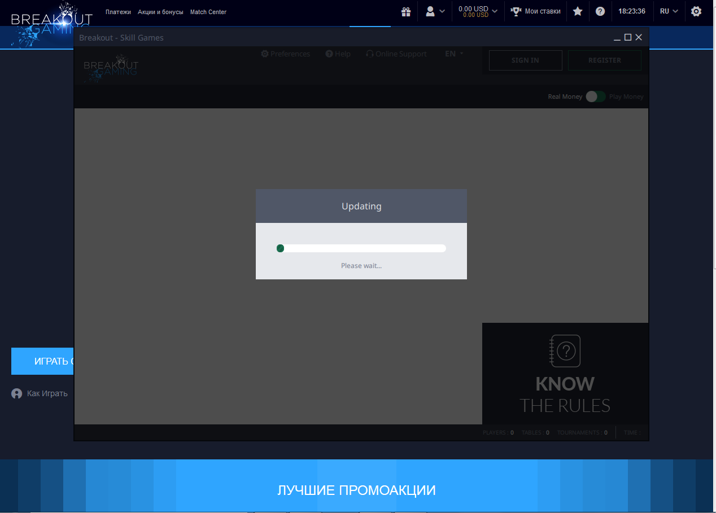Open help via the question mark icon
Screen dimensions: 716x513
[600, 11]
